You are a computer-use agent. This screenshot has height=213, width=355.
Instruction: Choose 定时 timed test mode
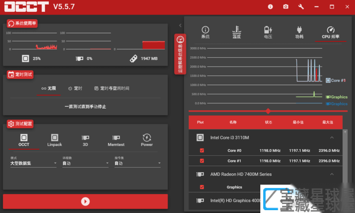coord(75,88)
